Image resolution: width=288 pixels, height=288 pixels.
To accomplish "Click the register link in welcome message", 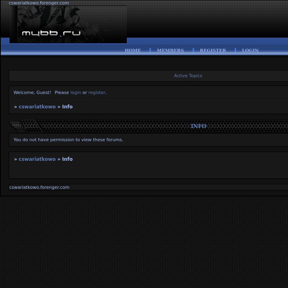I will click(97, 92).
